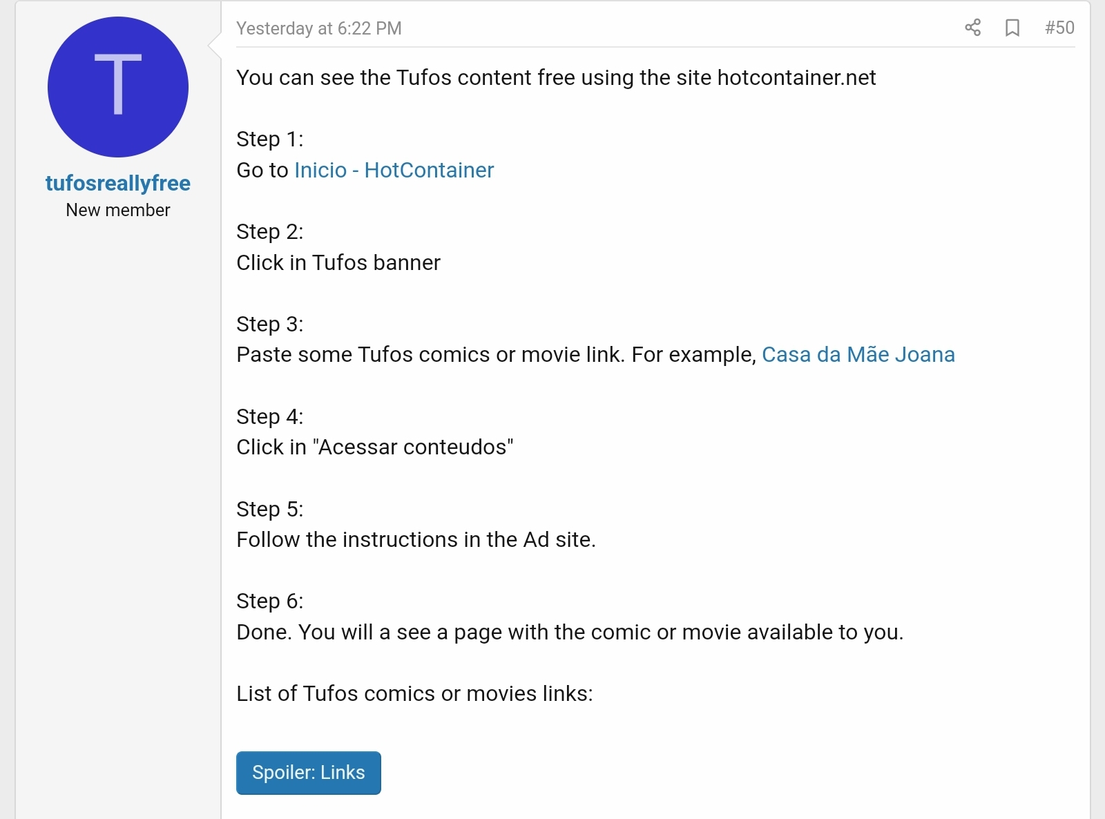Bookmark this post with the bookmark icon

(x=1012, y=28)
